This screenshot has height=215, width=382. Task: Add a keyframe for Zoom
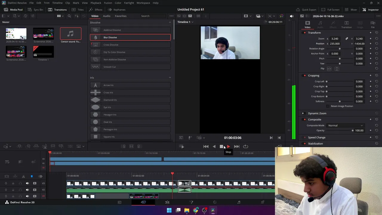(371, 39)
